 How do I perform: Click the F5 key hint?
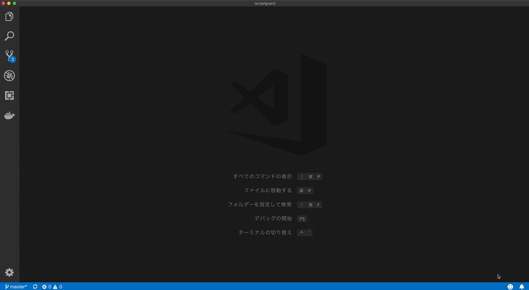point(302,219)
